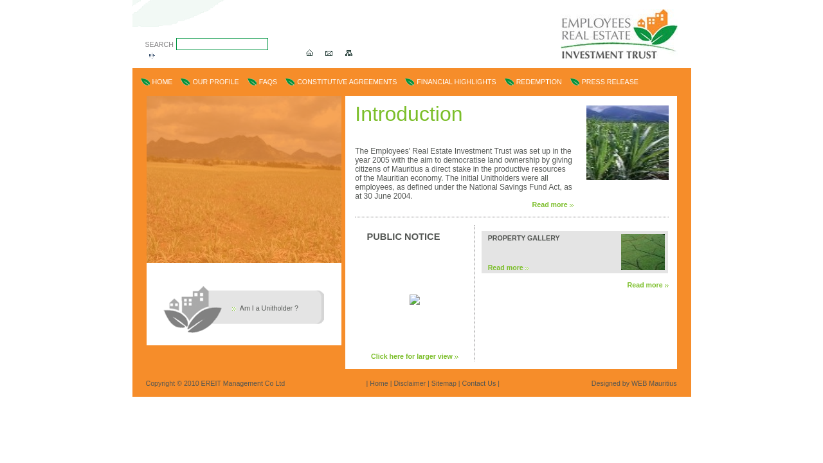Click footer Home link
823x463 pixels.
(x=379, y=383)
